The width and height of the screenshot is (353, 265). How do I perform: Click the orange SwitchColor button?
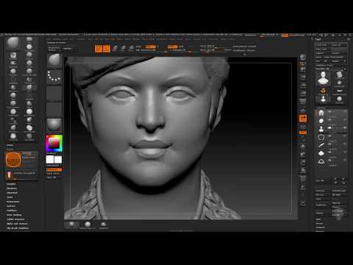54,169
